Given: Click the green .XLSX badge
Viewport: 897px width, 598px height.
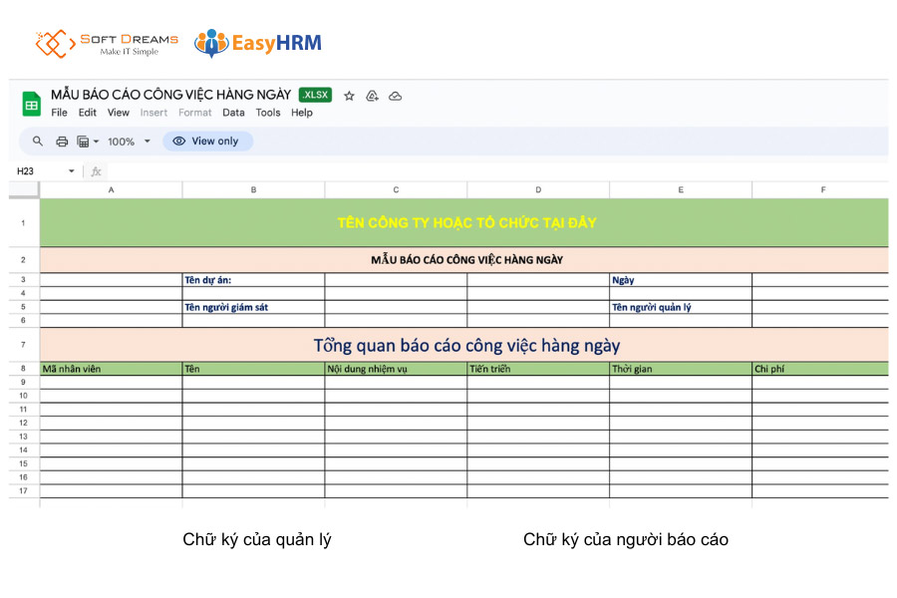Looking at the screenshot, I should (x=314, y=95).
